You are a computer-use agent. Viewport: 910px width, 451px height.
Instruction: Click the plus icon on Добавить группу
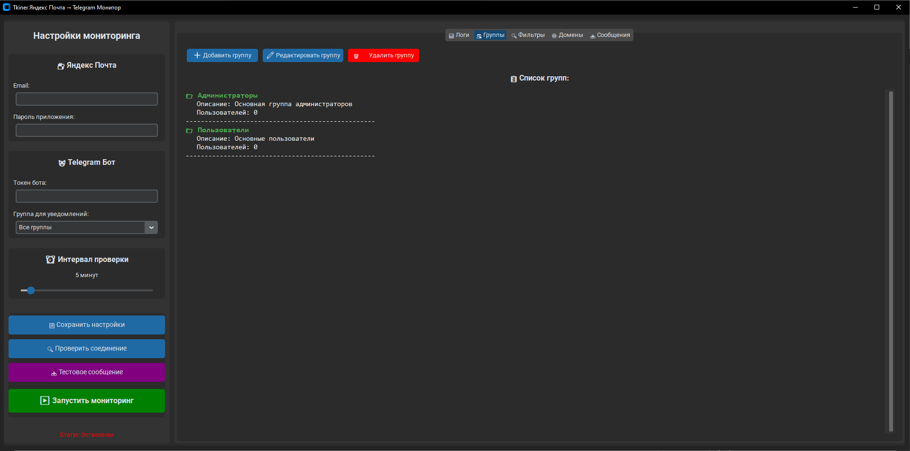coord(197,55)
